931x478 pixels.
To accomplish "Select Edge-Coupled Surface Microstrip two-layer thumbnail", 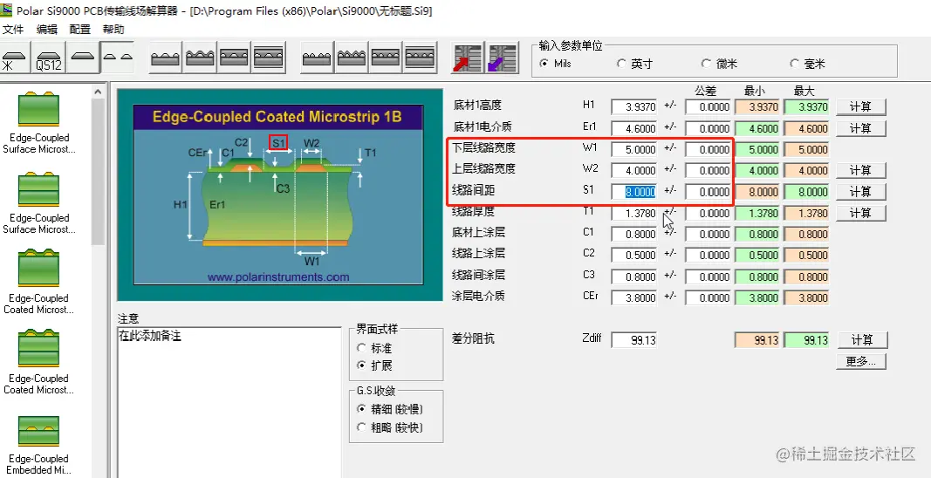I will coord(39,189).
